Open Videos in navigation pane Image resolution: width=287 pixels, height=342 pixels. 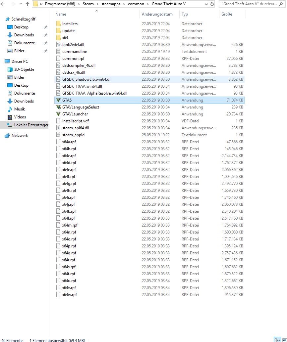coord(20,117)
